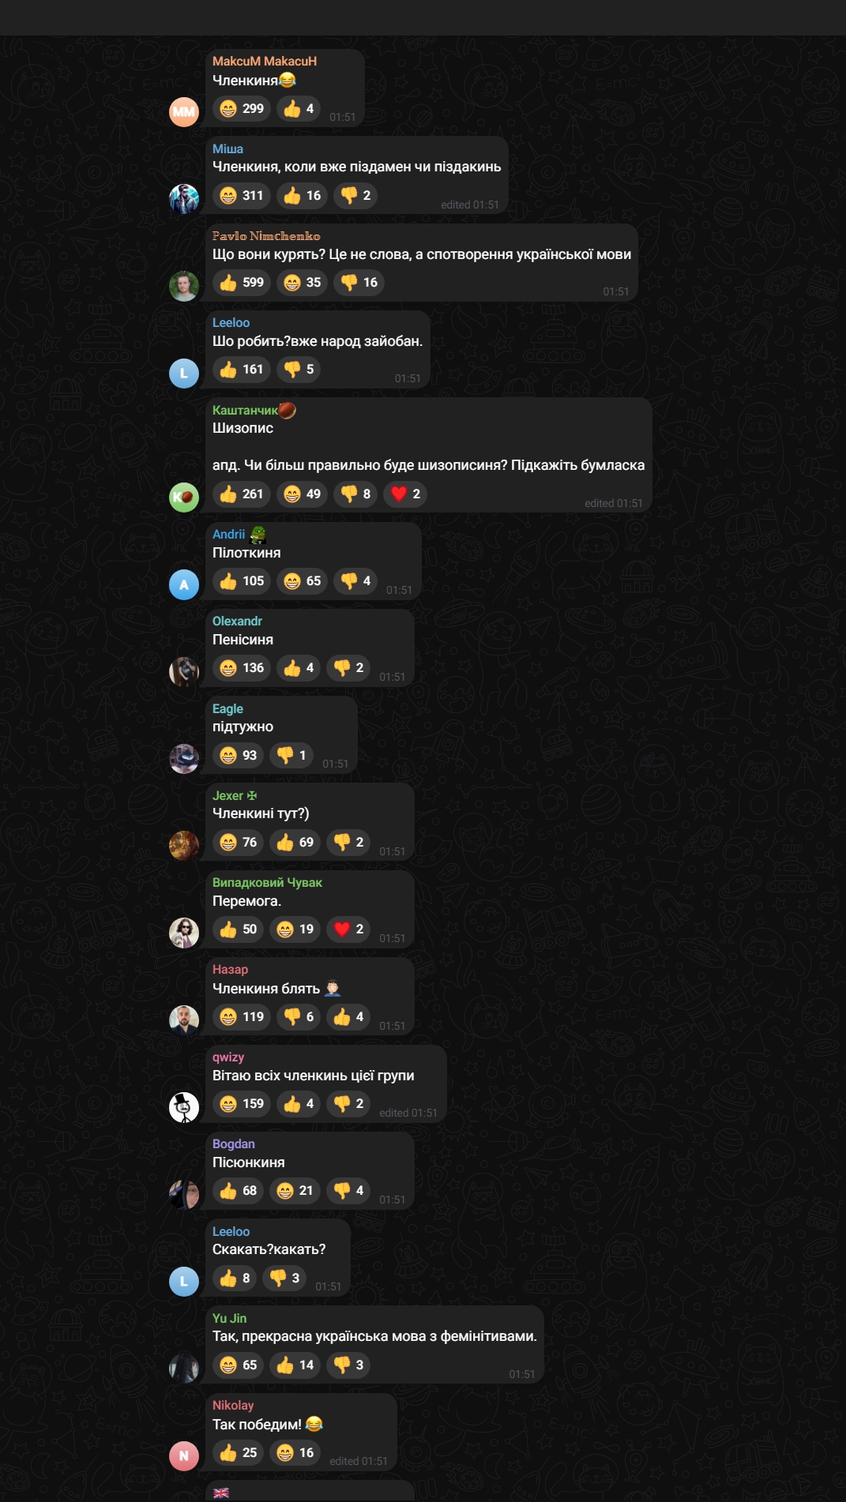Click the thumbs-down reaction on Eagle's message
The image size is (846, 1502).
point(291,756)
